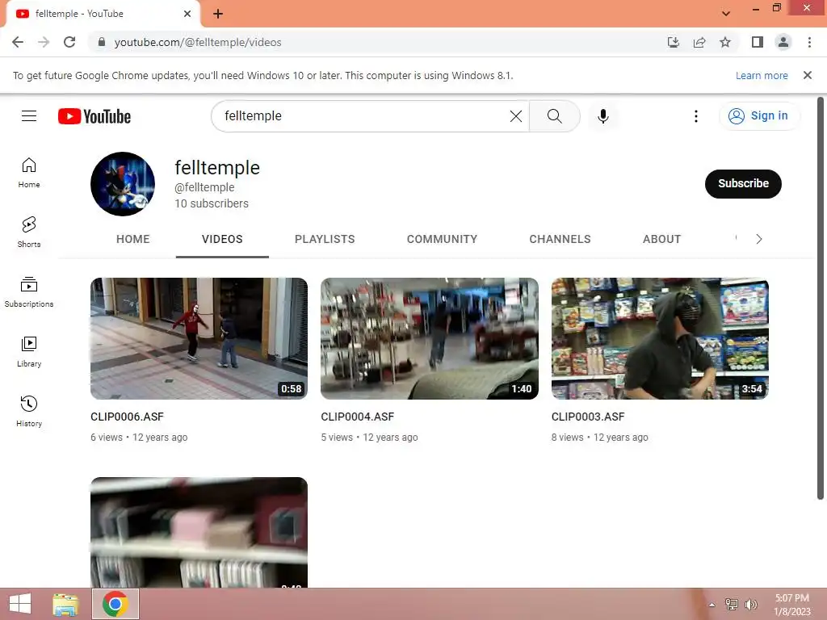
Task: Open the network tray icon
Action: coord(732,604)
